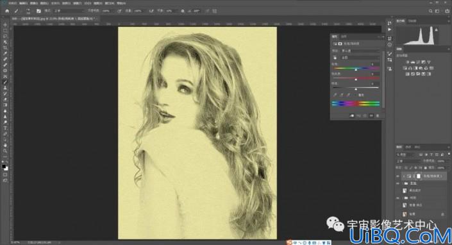Image resolution: width=452 pixels, height=245 pixels.
Task: Switch to the Info tab beside Properties
Action: click(x=344, y=37)
